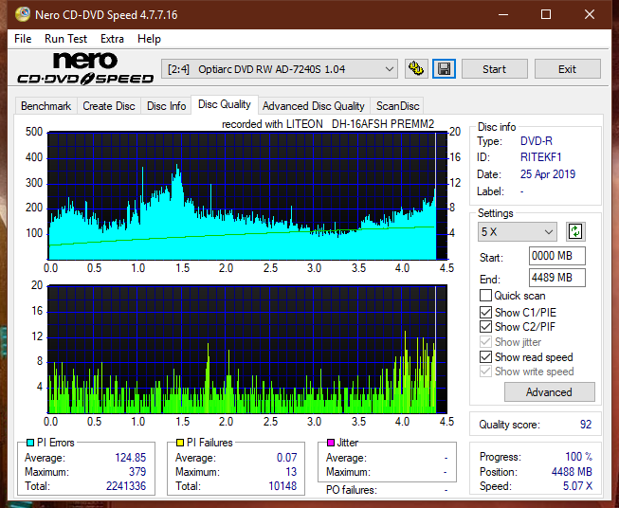Select the Disc Quality tab
This screenshot has width=619, height=508.
coord(225,104)
